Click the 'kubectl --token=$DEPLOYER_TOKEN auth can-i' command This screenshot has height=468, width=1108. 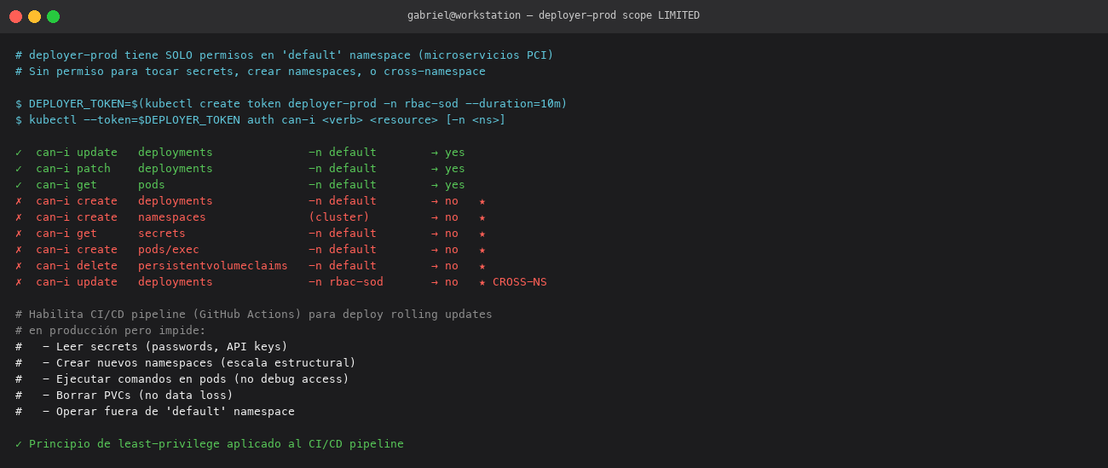point(261,120)
